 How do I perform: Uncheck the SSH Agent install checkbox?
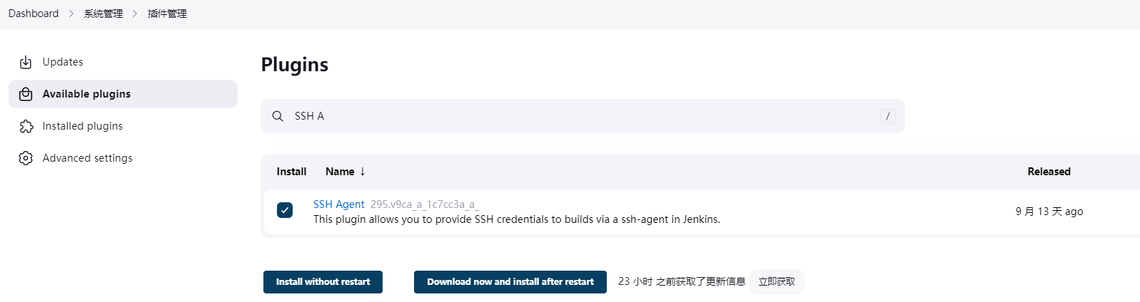pos(285,210)
